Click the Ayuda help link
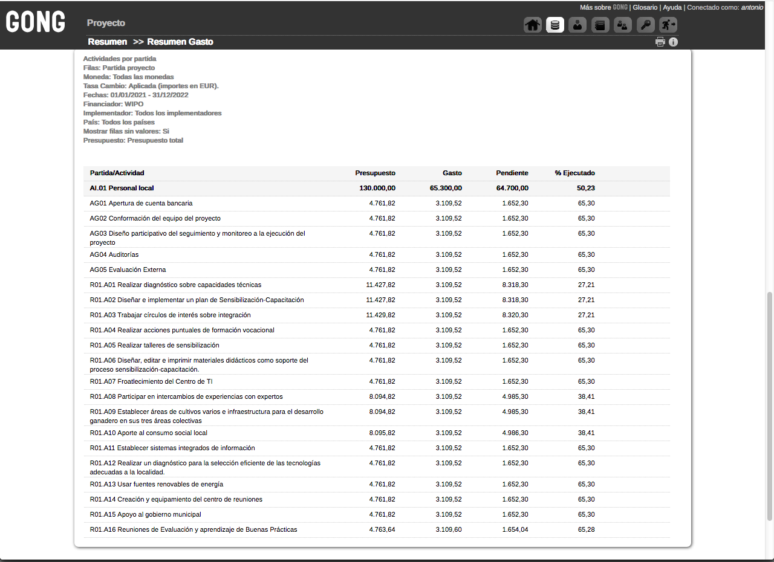 tap(672, 7)
